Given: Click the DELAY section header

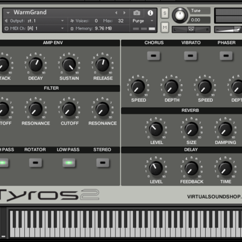Looking at the screenshot, I should (191, 149).
